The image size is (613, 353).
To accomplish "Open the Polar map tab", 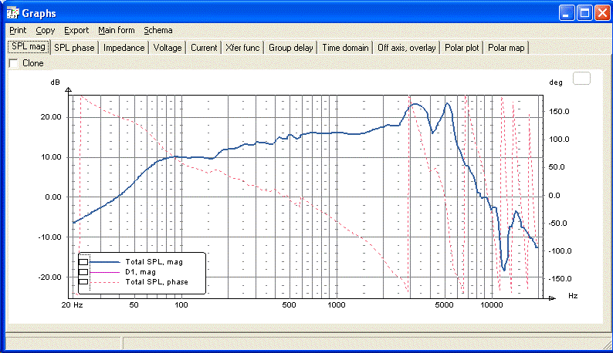I will pos(506,48).
